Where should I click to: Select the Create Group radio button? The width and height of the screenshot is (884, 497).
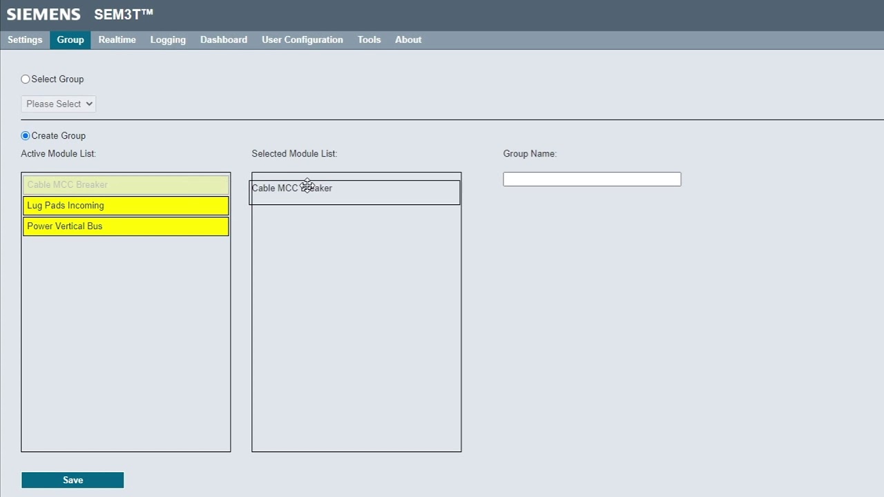coord(26,136)
